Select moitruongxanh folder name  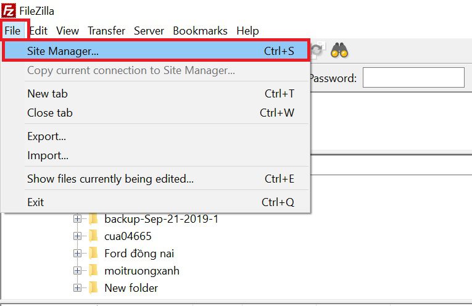point(142,271)
